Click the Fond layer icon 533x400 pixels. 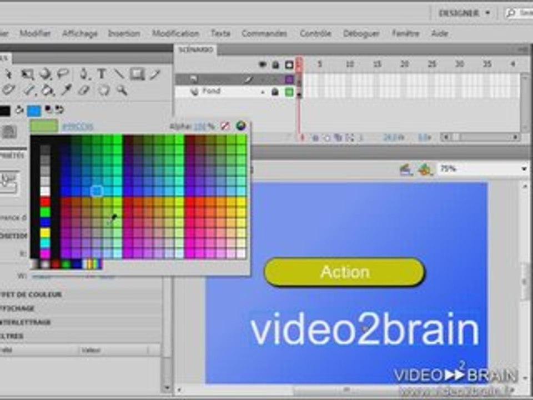coord(194,92)
